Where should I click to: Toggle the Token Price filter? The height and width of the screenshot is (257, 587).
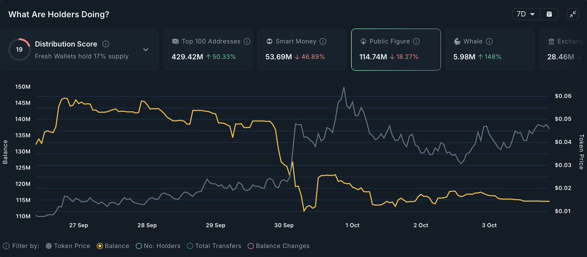click(x=68, y=246)
